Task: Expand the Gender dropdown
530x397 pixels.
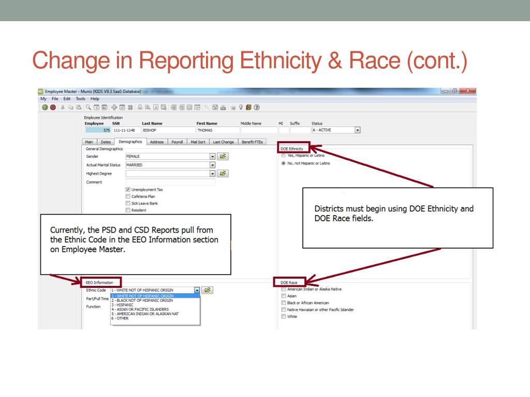Action: point(212,156)
